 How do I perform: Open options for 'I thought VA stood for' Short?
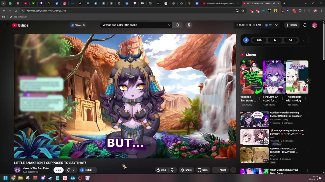282,98
